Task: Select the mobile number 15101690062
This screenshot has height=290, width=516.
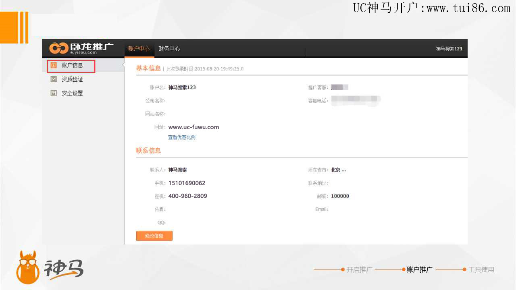Action: [x=187, y=183]
